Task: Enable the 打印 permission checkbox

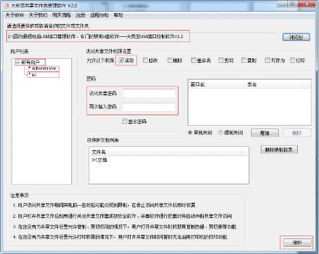Action: click(x=293, y=60)
